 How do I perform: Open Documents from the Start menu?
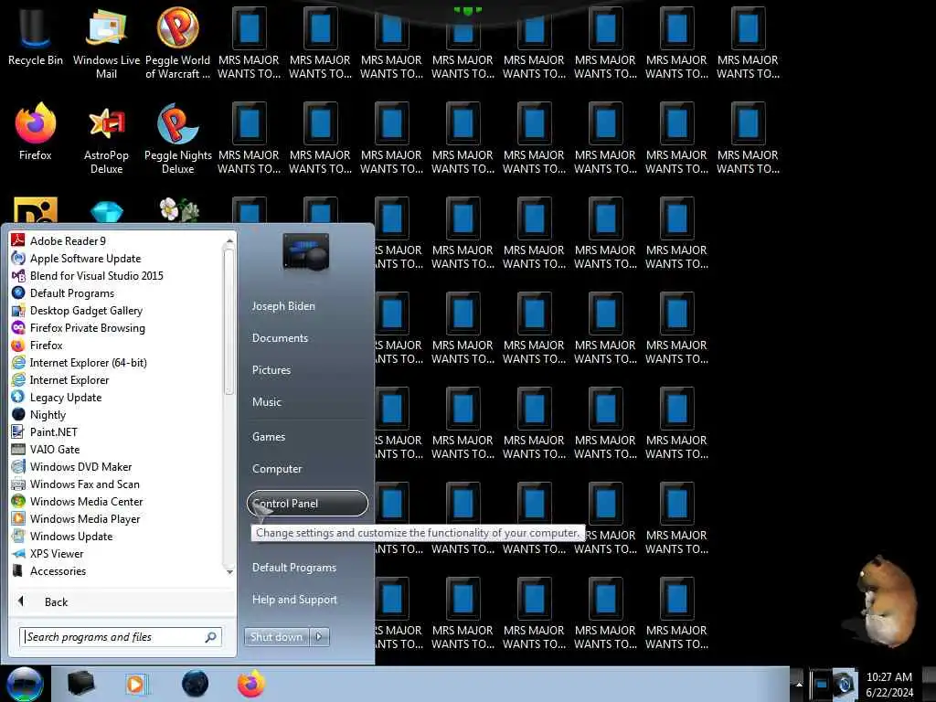tap(280, 338)
